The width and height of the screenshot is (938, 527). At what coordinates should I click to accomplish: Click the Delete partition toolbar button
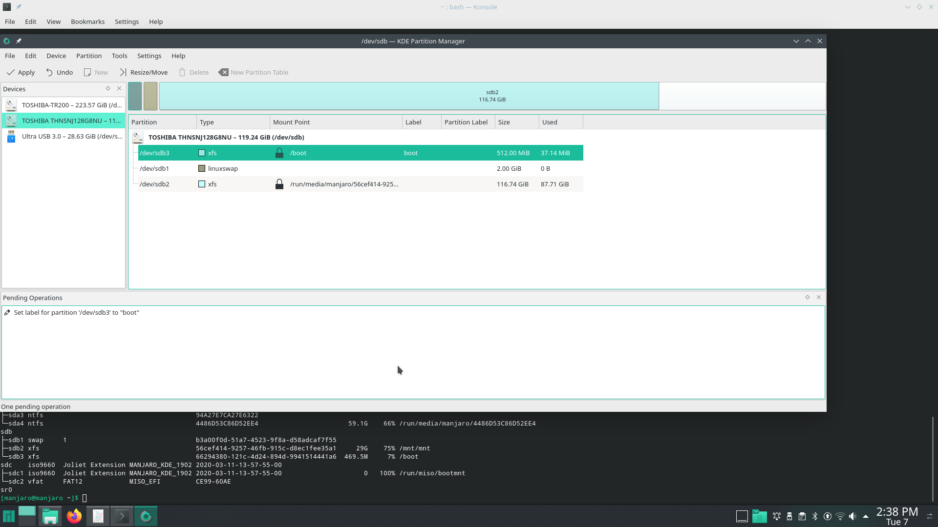(x=194, y=72)
